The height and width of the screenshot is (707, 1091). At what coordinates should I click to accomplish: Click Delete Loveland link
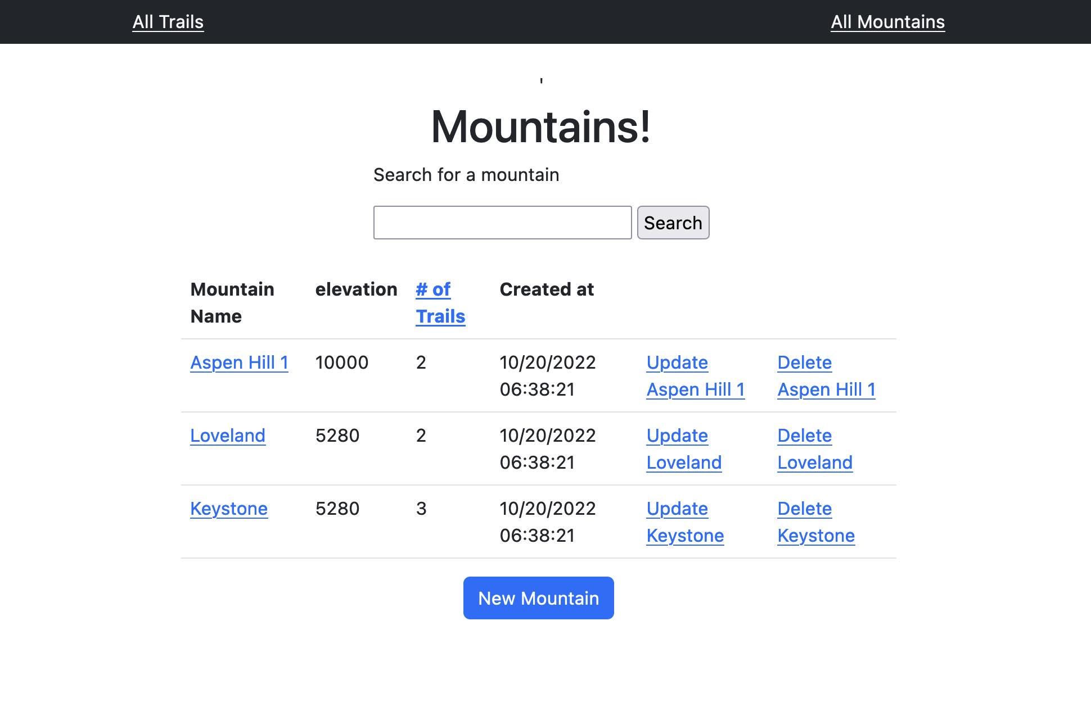(814, 449)
